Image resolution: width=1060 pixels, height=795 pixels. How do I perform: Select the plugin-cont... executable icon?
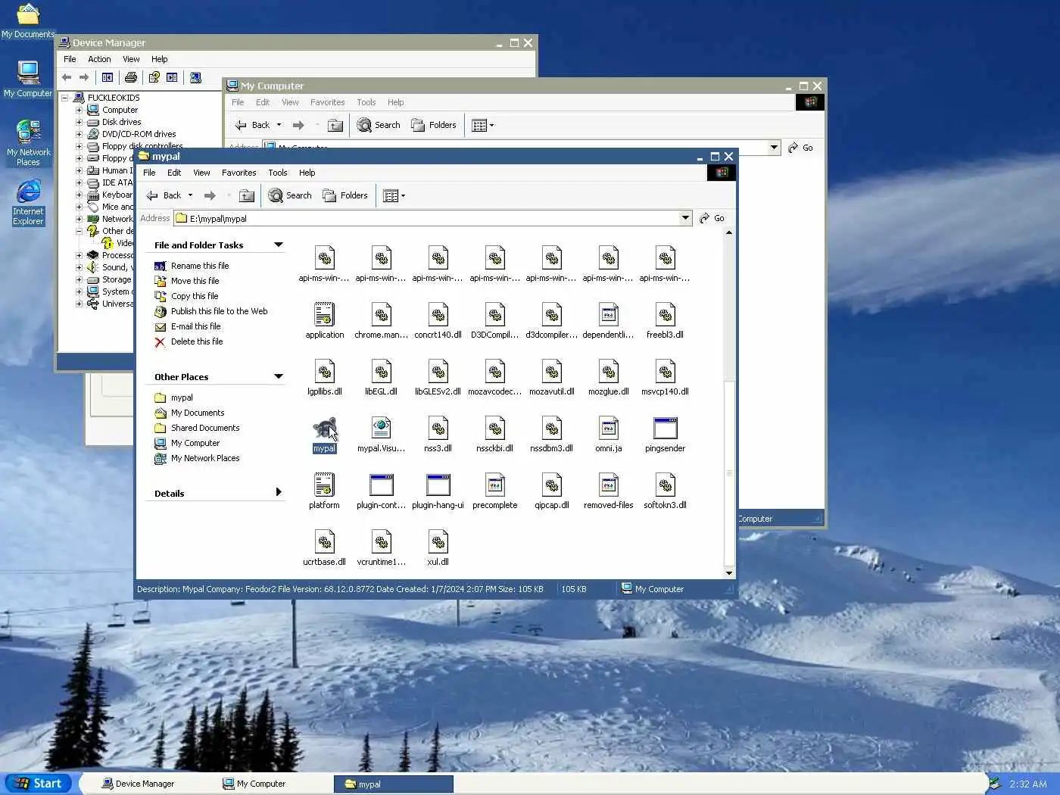(382, 485)
